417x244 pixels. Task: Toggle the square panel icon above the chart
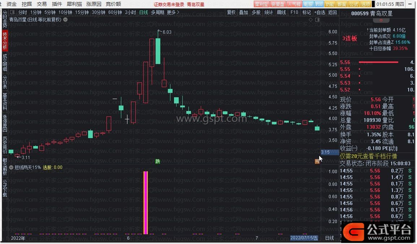coord(317,20)
